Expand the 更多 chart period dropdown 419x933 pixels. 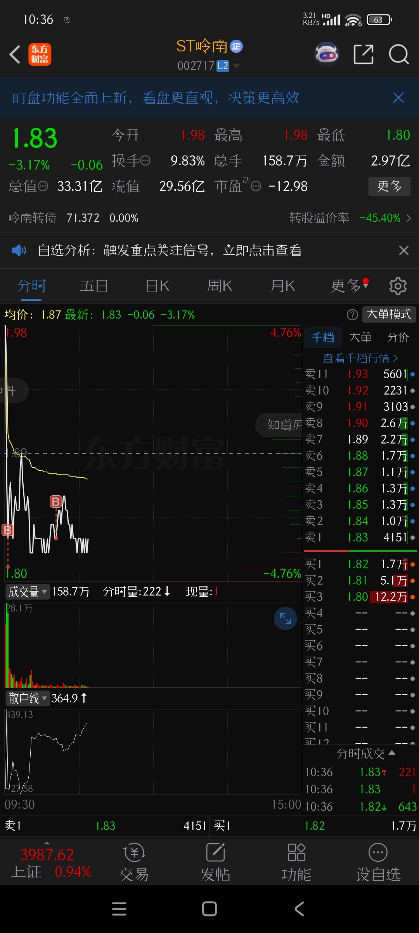tap(350, 286)
